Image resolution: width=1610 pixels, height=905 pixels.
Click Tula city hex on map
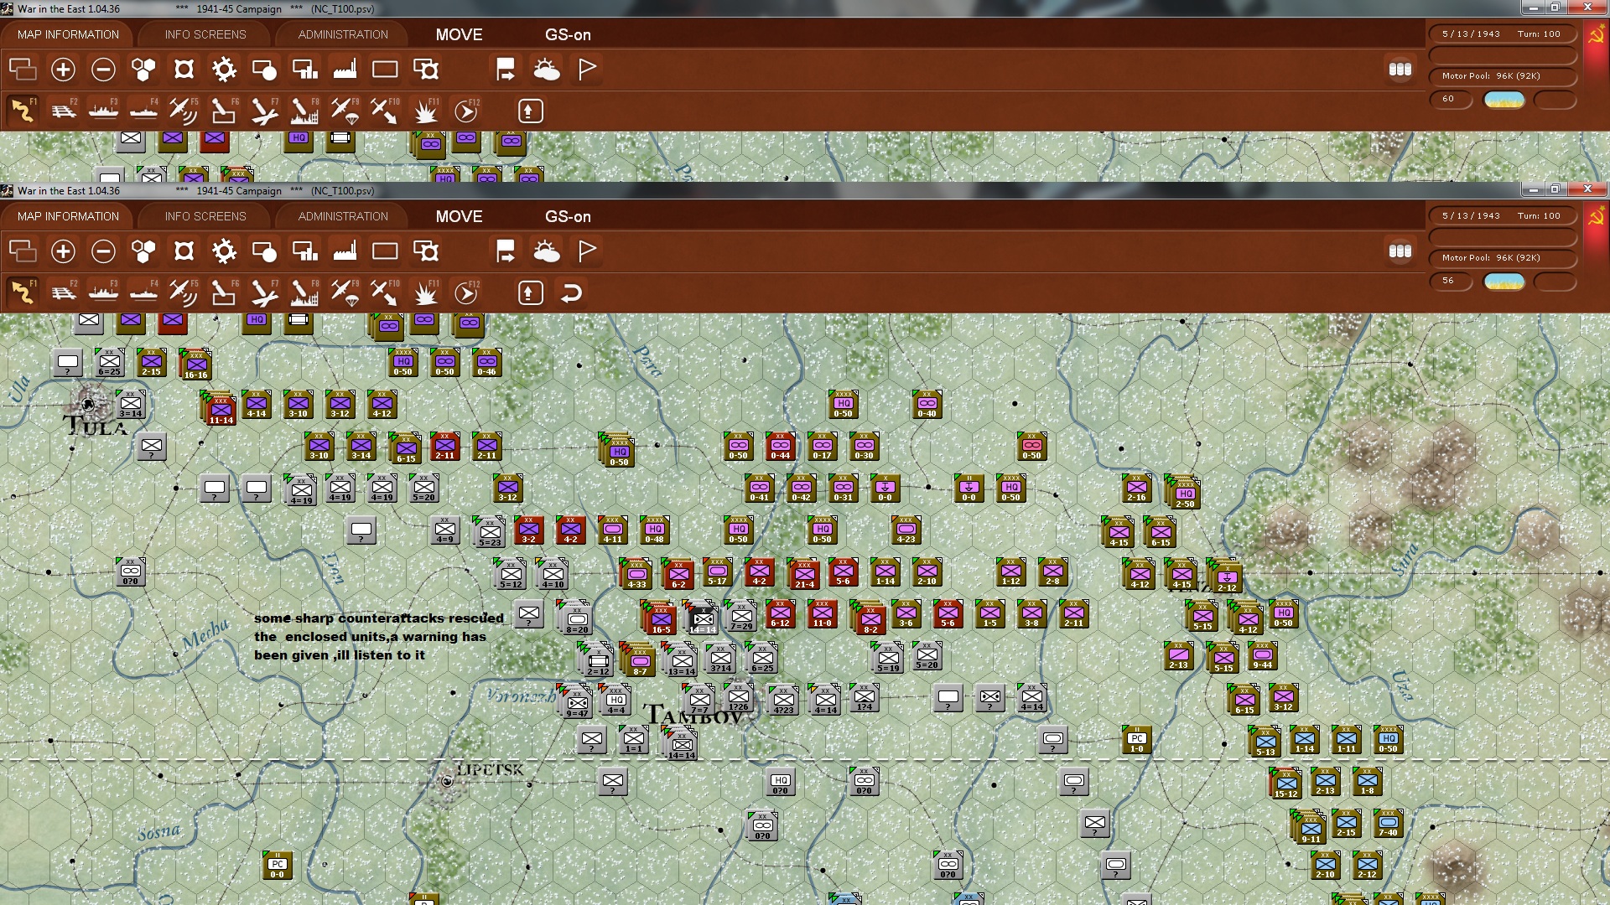click(89, 404)
